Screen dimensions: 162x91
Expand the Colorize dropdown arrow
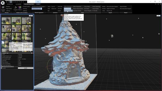coord(15,11)
